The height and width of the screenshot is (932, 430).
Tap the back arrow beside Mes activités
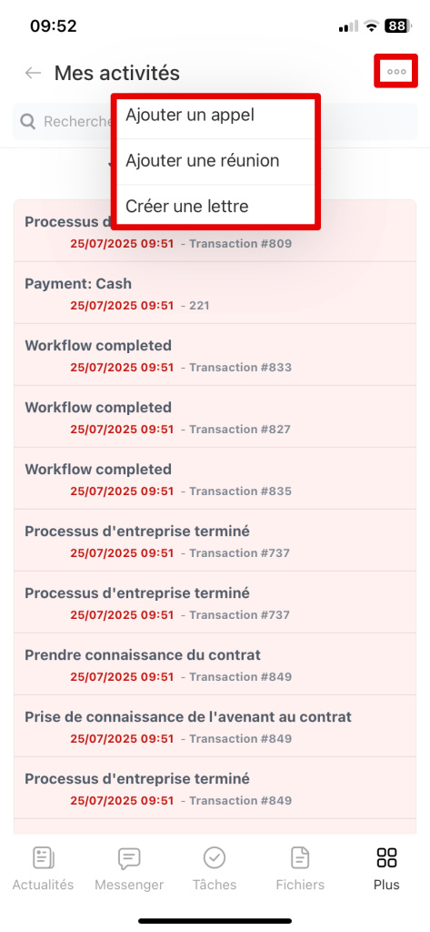pyautogui.click(x=33, y=73)
